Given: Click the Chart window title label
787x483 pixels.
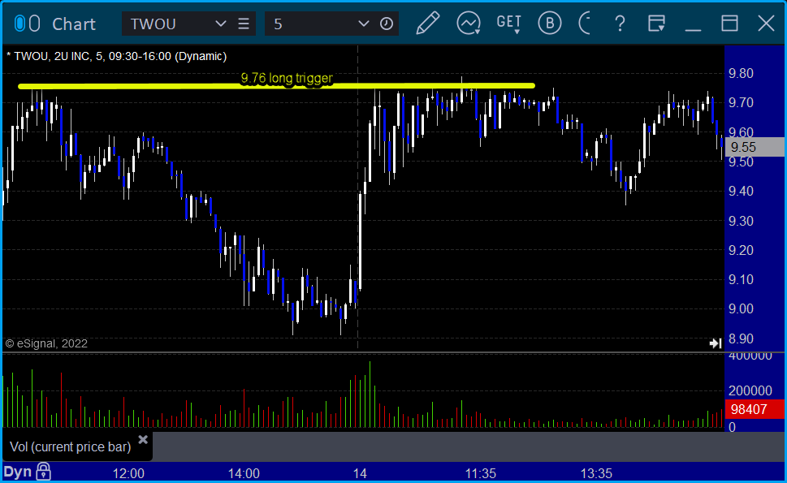Looking at the screenshot, I should pos(74,24).
